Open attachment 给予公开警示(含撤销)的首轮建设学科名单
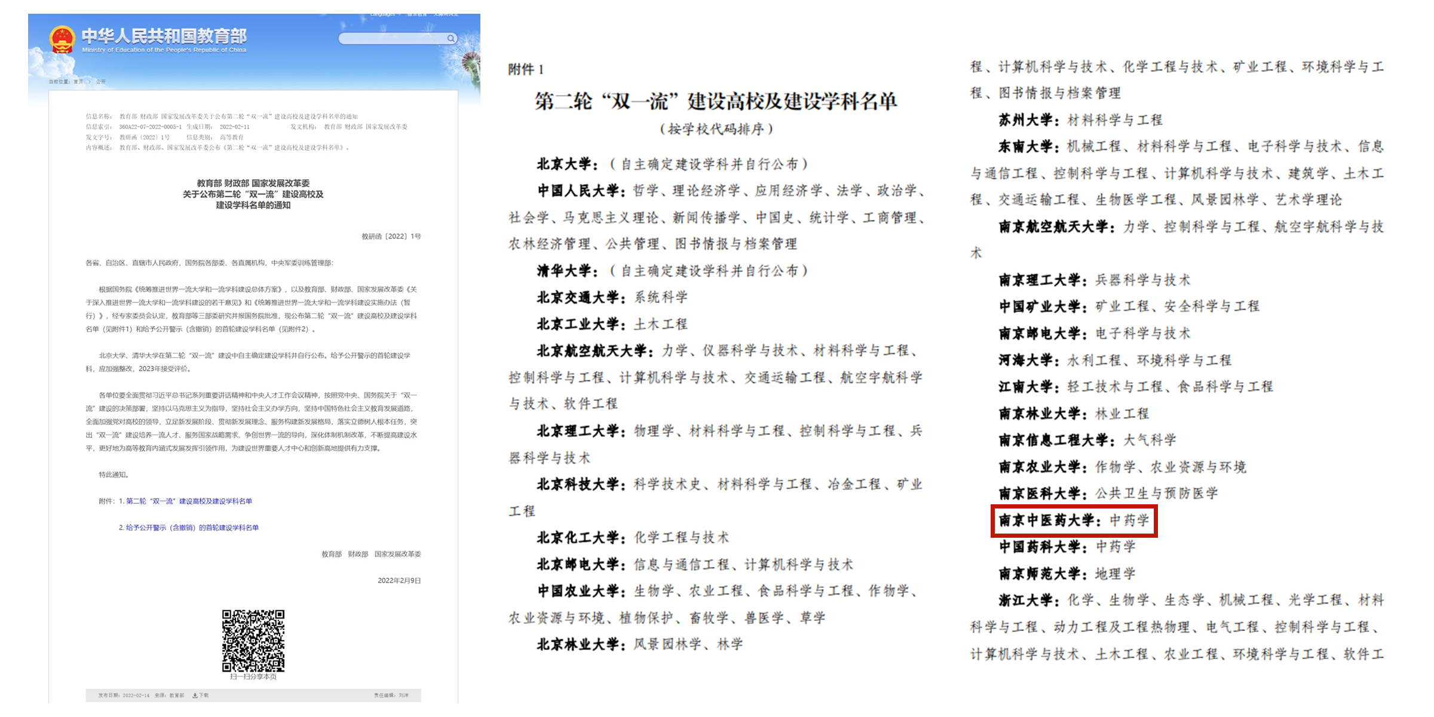 pyautogui.click(x=192, y=528)
